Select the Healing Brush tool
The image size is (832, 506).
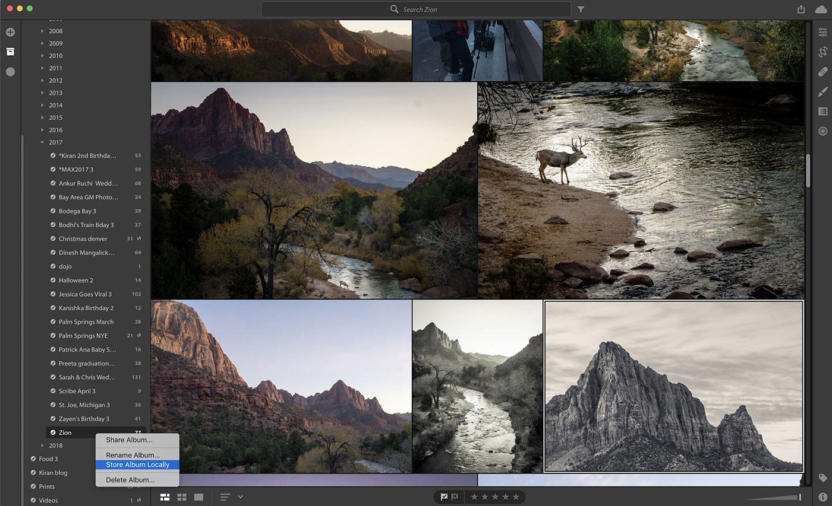[822, 72]
